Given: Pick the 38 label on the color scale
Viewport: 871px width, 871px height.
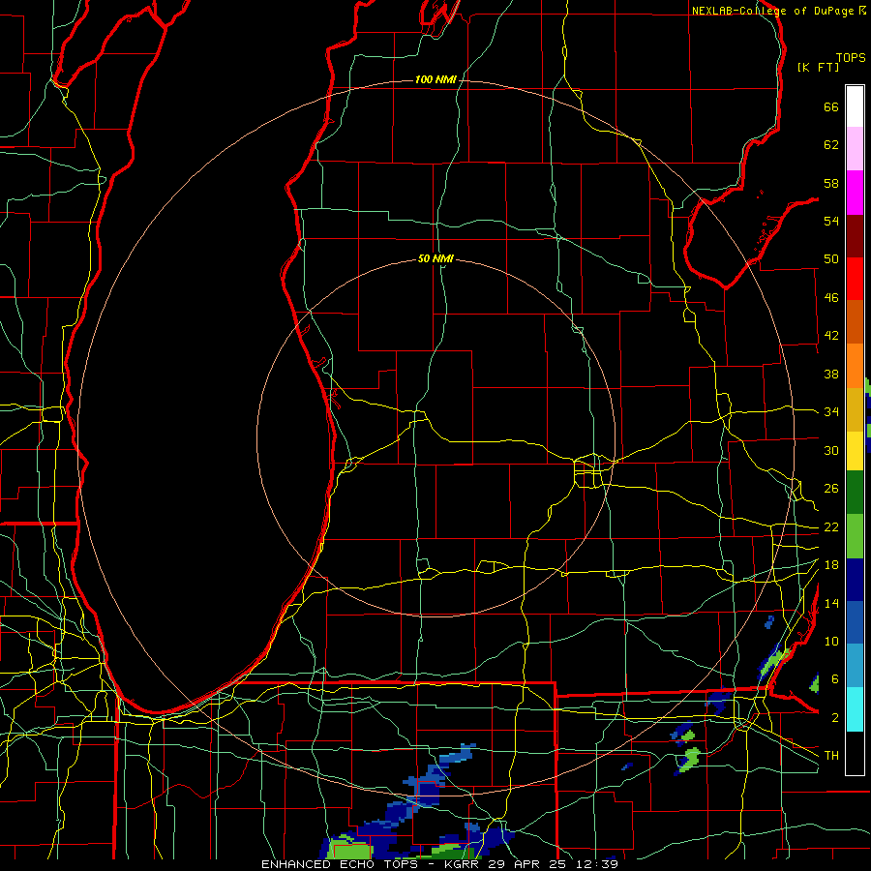Looking at the screenshot, I should pyautogui.click(x=831, y=374).
